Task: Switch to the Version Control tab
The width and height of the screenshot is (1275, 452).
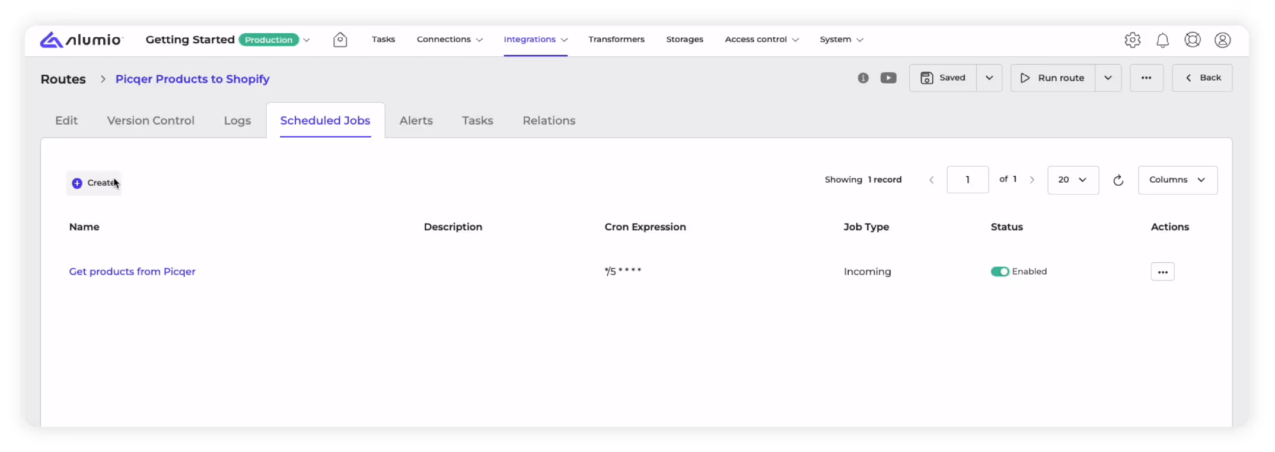Action: pos(151,120)
